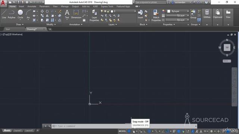Create a Group with the Group tool
This screenshot has width=239, height=134.
click(193, 14)
